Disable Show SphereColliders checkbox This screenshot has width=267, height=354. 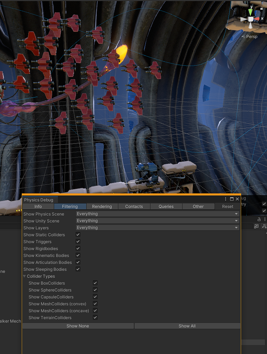(95, 290)
